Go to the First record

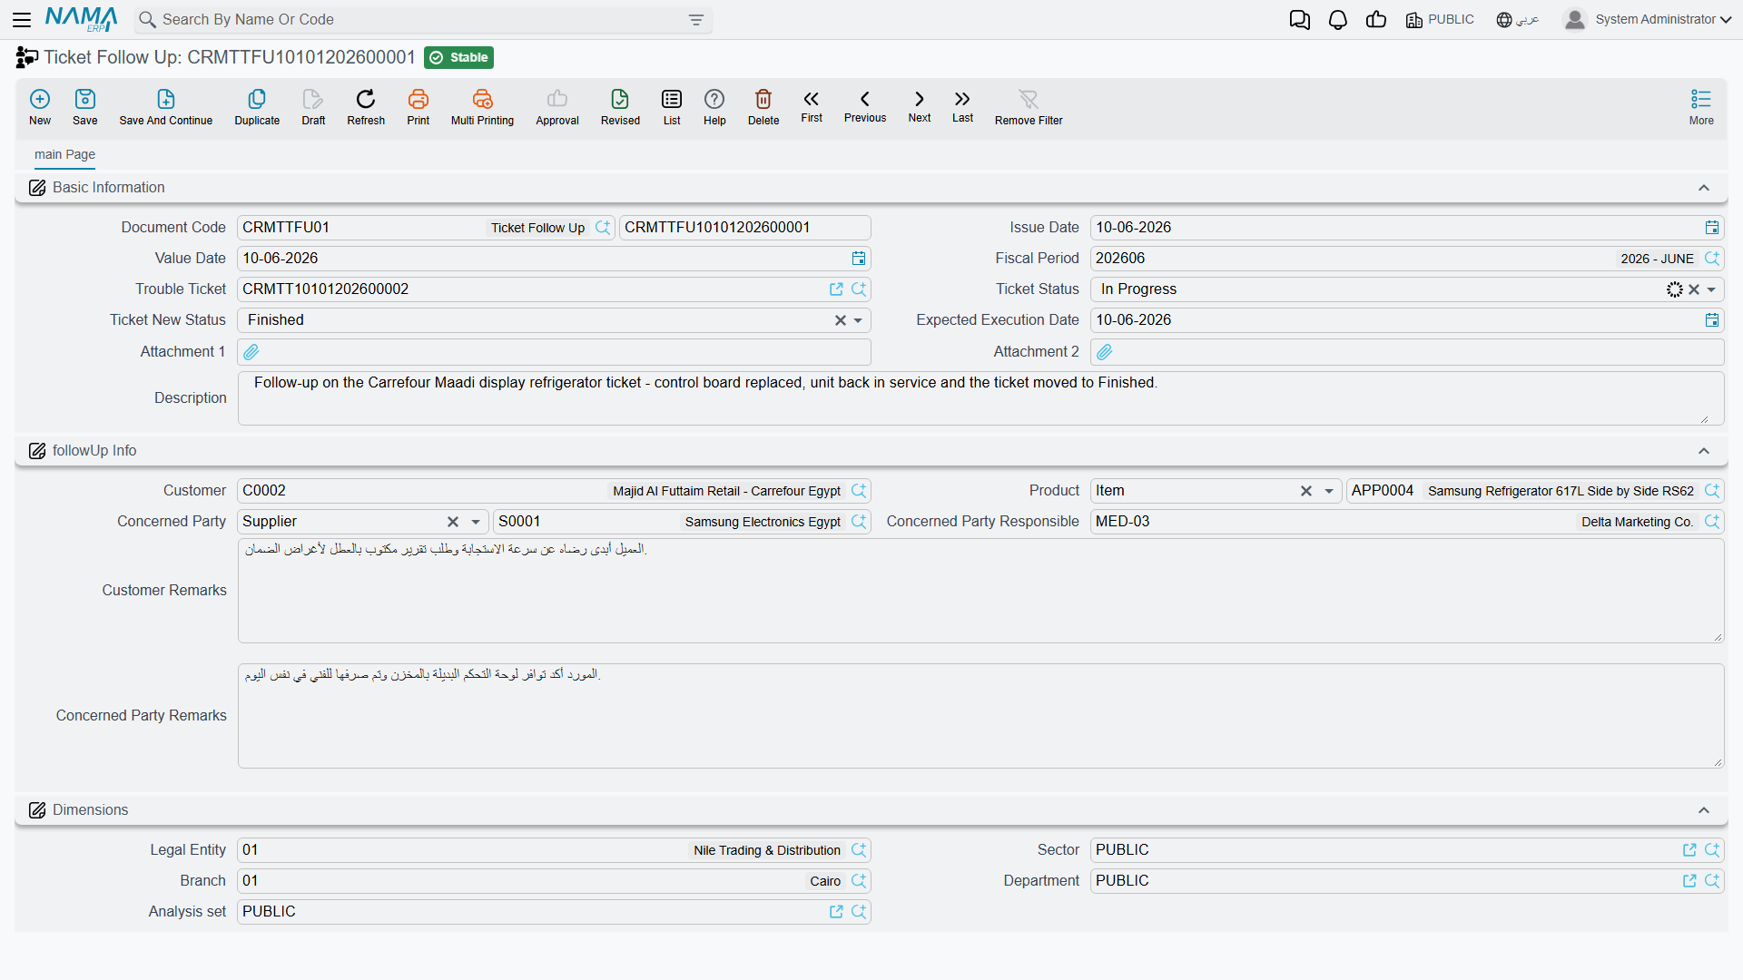(812, 106)
